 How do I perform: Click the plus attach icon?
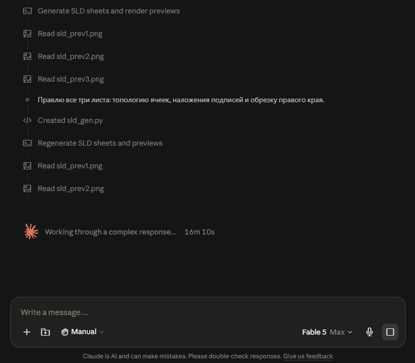tap(27, 332)
